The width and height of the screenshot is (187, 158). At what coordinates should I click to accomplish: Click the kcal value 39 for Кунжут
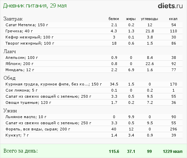point(174,135)
